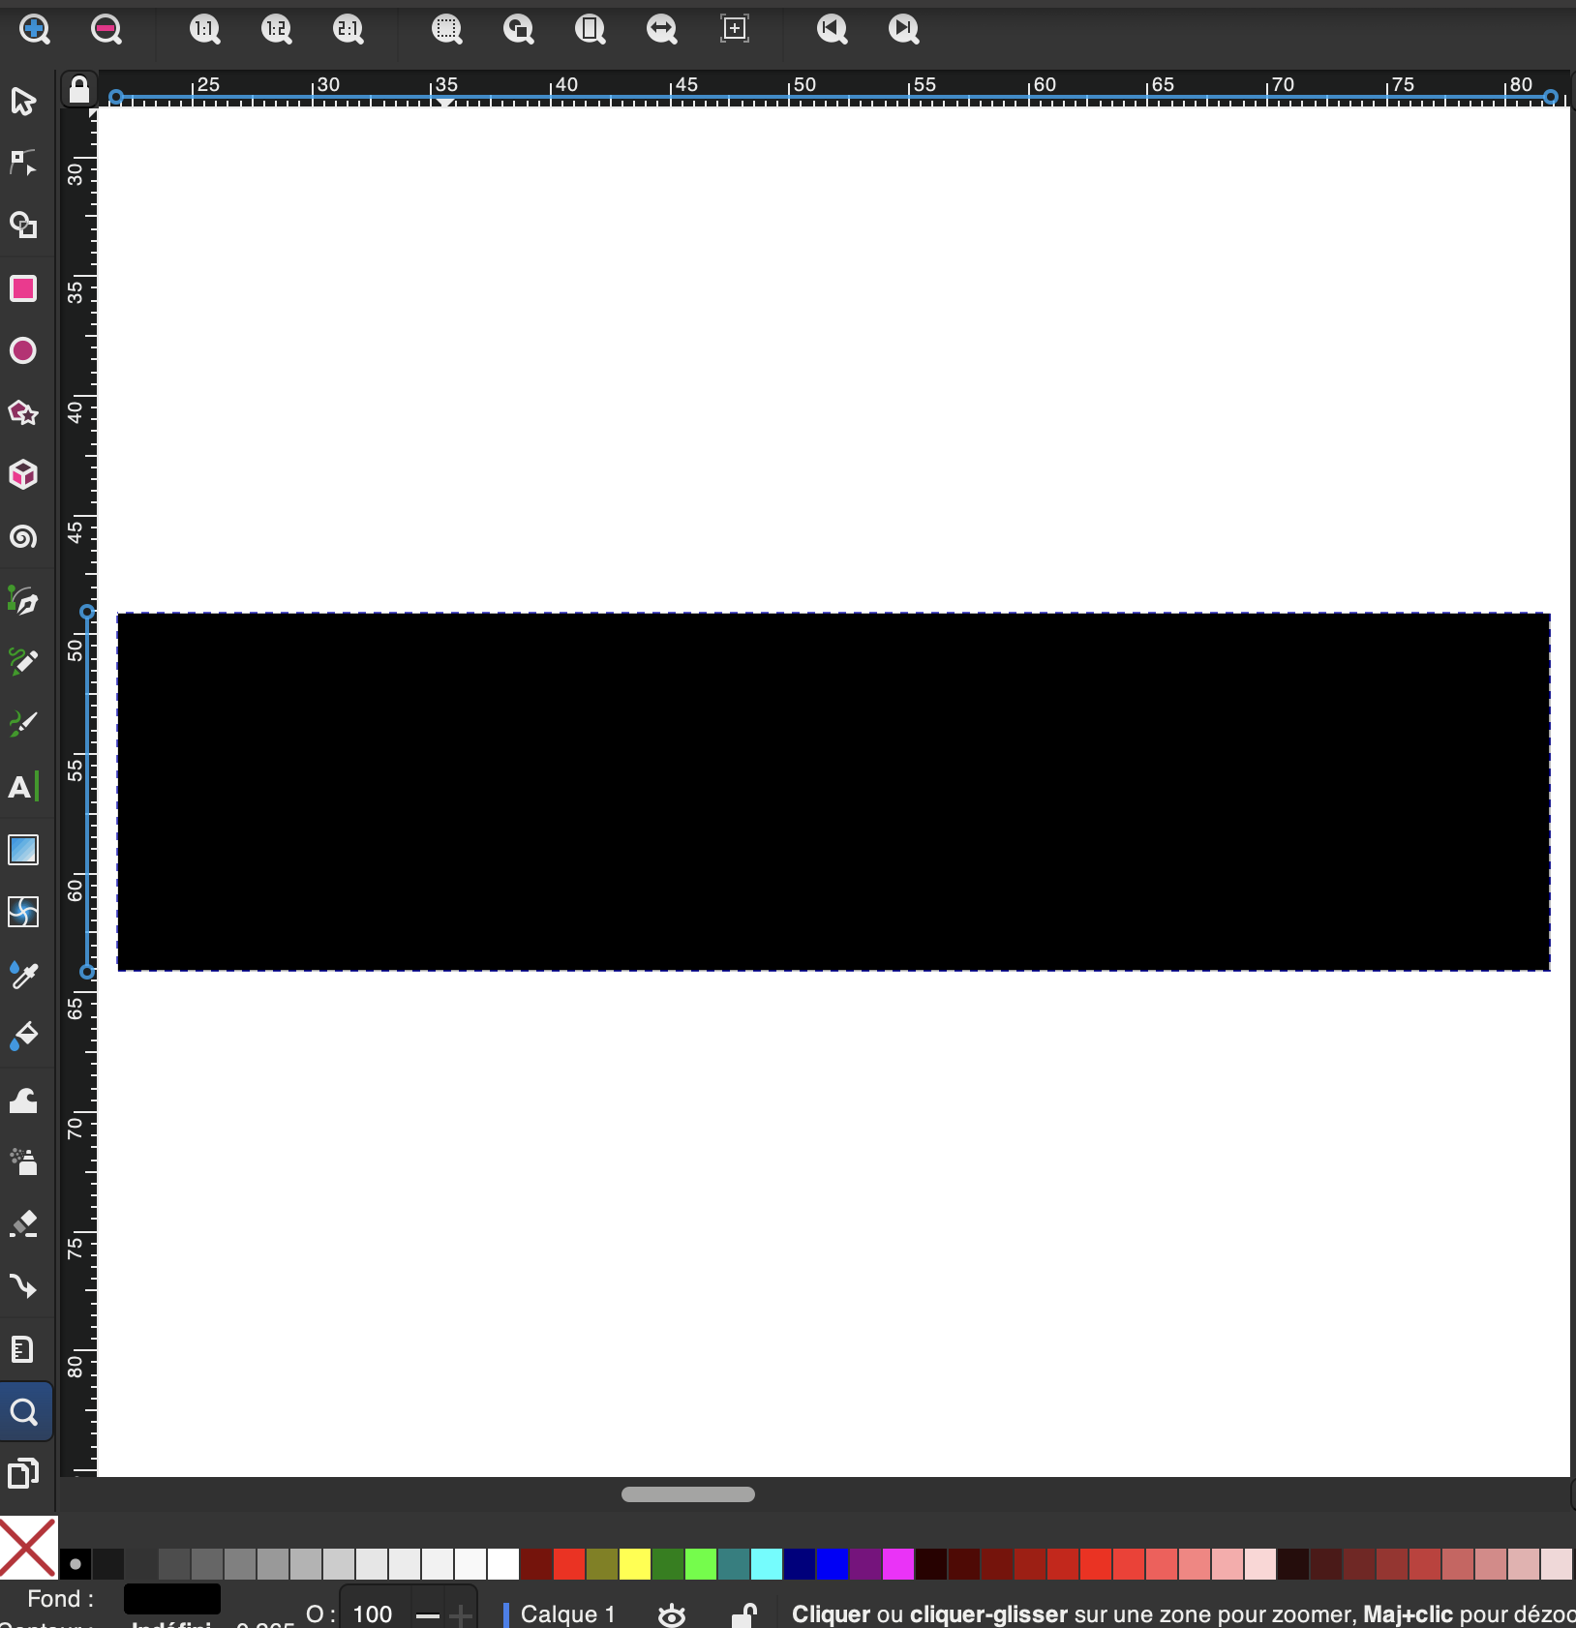1576x1628 pixels.
Task: Click the zoom in magnifier icon
Action: (35, 29)
